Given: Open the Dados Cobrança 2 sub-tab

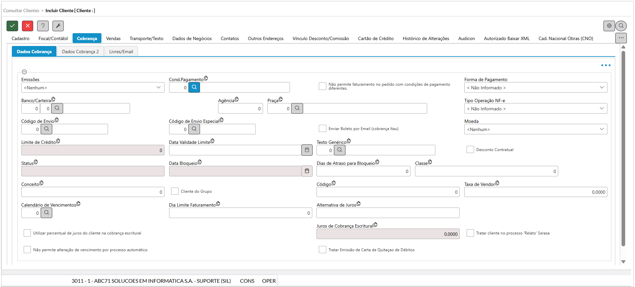Looking at the screenshot, I should [x=80, y=52].
